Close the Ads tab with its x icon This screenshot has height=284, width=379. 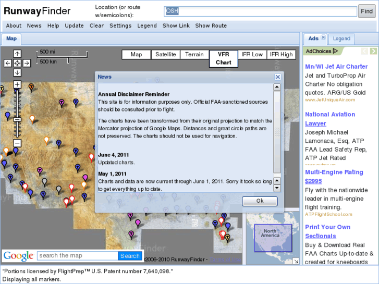click(x=323, y=37)
